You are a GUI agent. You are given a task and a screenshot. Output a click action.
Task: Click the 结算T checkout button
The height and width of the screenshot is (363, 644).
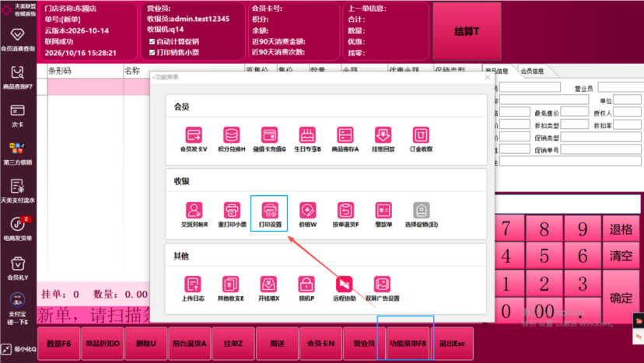click(x=467, y=31)
